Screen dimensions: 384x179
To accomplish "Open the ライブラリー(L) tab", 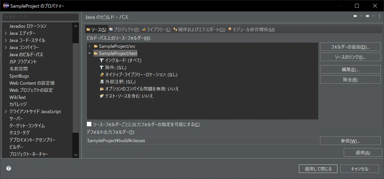I will (x=156, y=29).
